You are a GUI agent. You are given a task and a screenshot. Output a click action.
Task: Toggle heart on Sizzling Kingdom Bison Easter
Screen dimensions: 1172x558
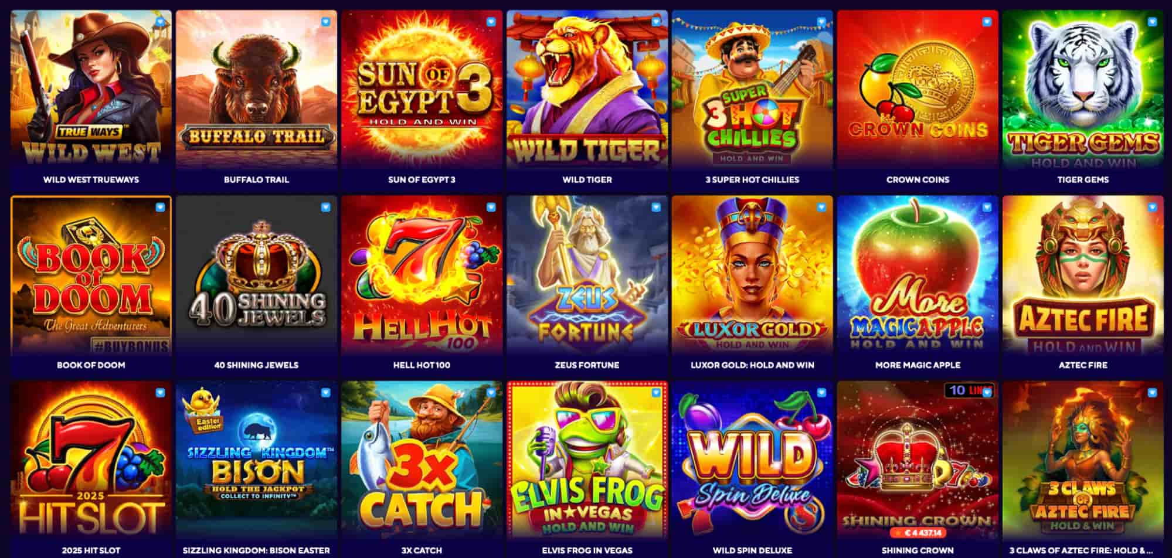[x=326, y=393]
